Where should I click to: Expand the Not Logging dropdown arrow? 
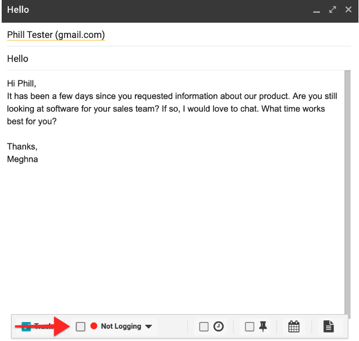[x=149, y=326]
